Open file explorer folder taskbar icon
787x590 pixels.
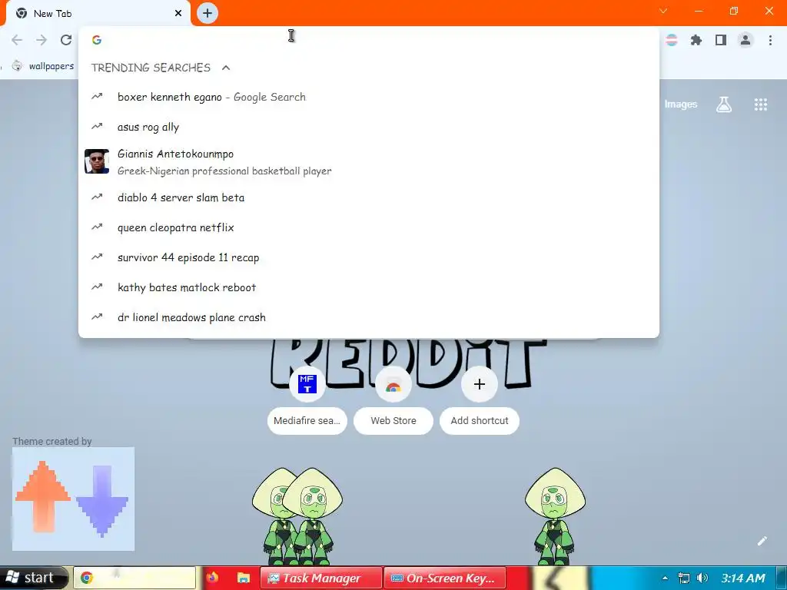coord(244,578)
